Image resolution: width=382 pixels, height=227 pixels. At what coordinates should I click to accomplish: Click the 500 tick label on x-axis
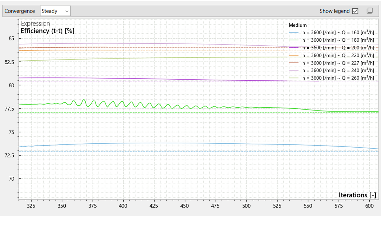pos(246,206)
